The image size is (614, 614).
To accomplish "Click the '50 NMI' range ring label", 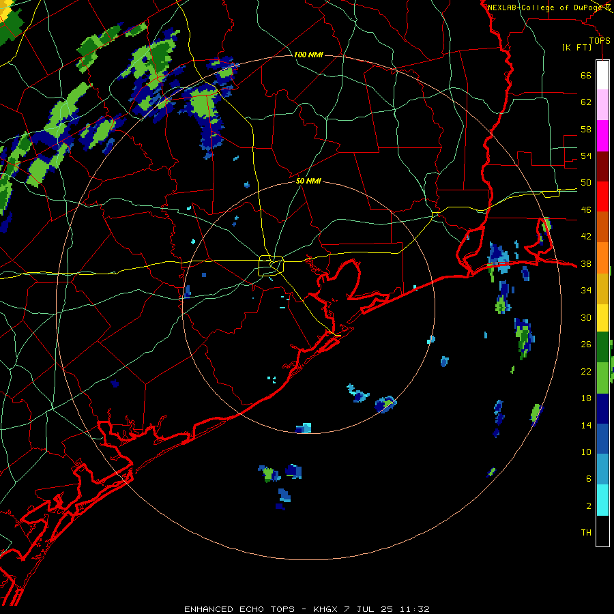I will (x=308, y=181).
